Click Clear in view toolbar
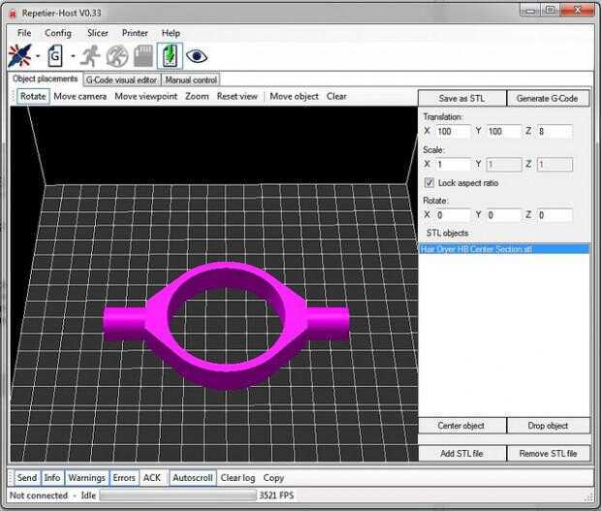This screenshot has height=511, width=601. (336, 96)
